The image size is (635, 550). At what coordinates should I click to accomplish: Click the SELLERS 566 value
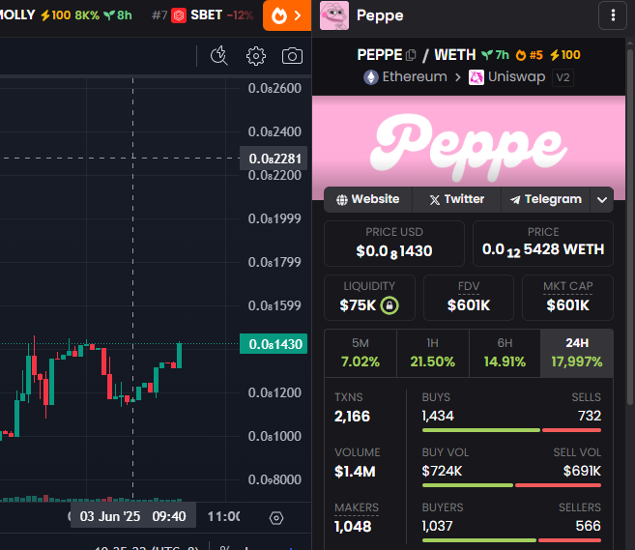point(588,526)
